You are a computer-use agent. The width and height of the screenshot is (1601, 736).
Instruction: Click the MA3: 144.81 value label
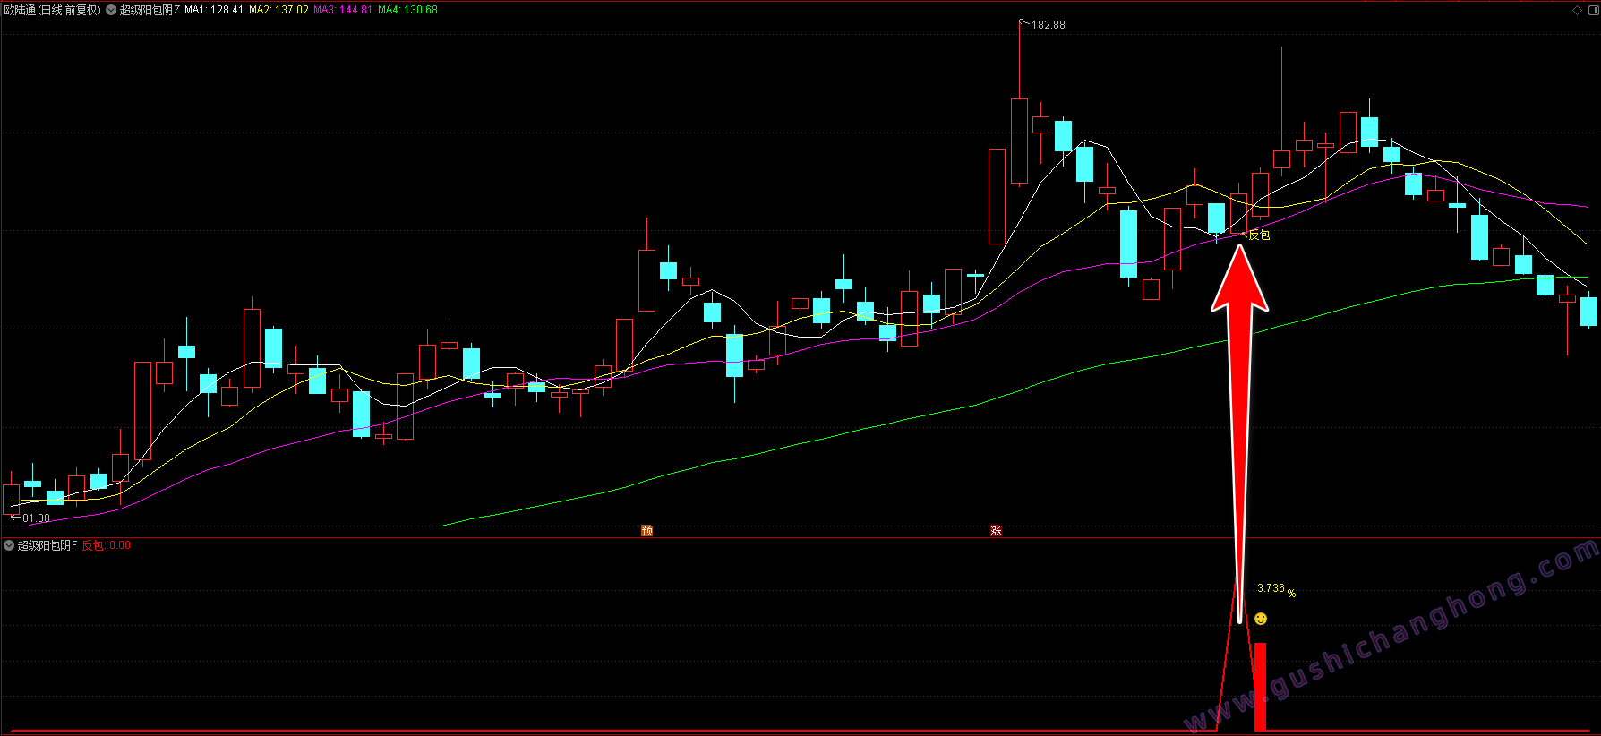click(x=343, y=11)
